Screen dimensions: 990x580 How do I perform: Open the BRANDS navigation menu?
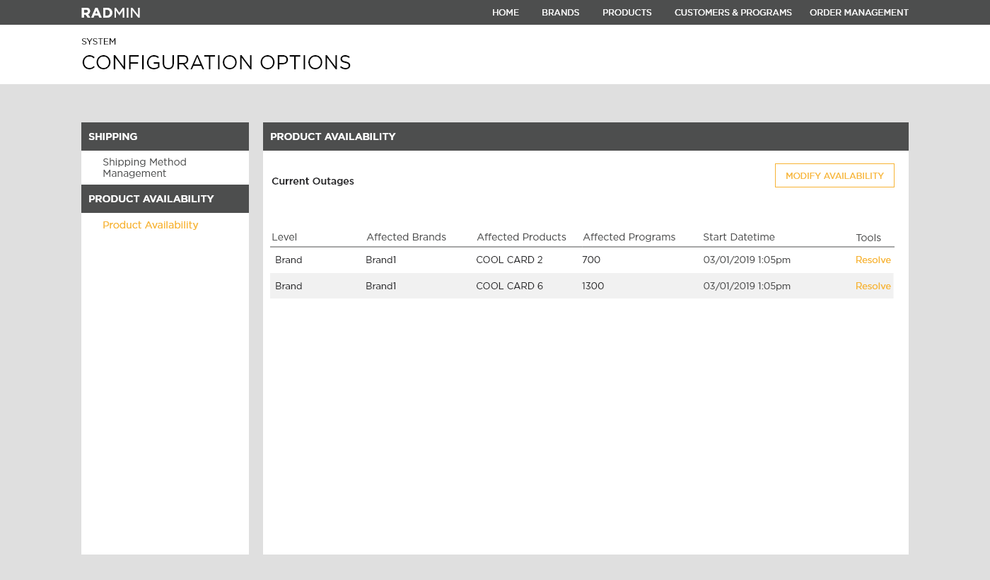(x=560, y=12)
